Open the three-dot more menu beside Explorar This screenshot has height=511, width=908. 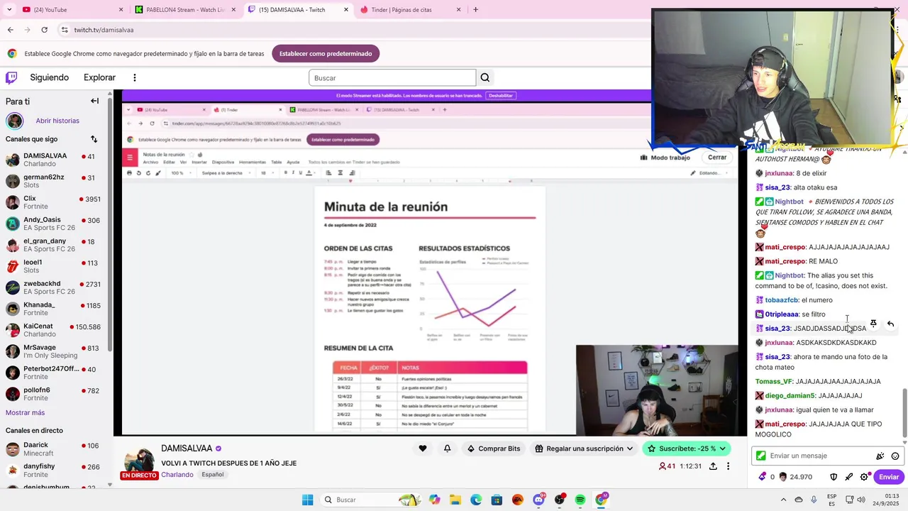click(135, 77)
